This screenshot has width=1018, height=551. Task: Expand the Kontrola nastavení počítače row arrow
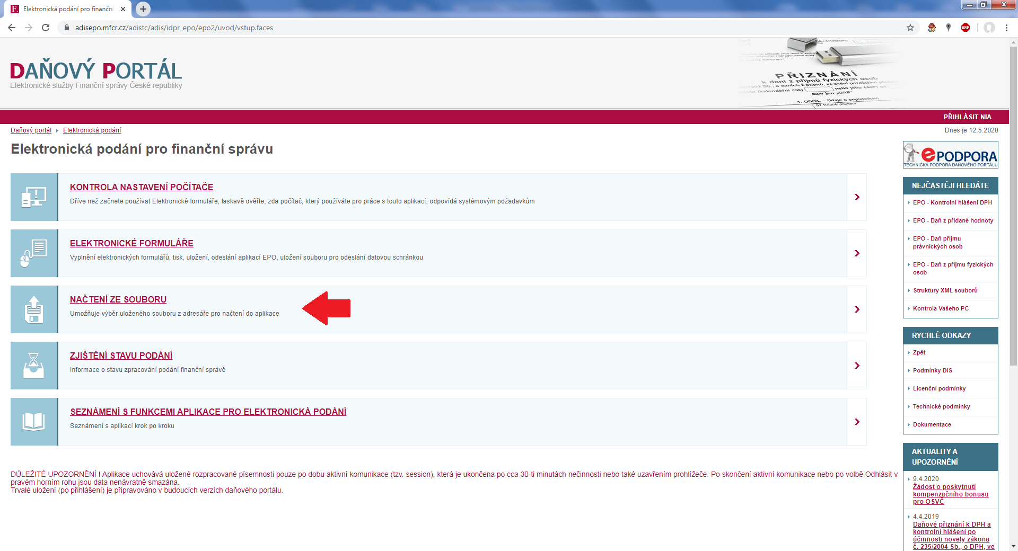click(857, 197)
